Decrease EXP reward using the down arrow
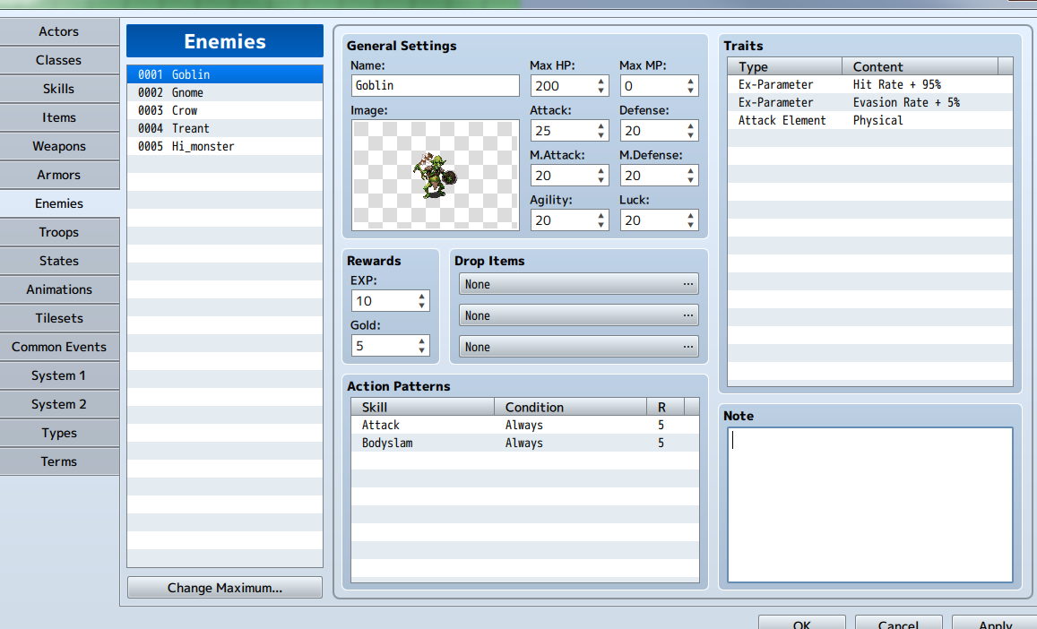Screen dimensions: 1037x629 pyautogui.click(x=420, y=306)
